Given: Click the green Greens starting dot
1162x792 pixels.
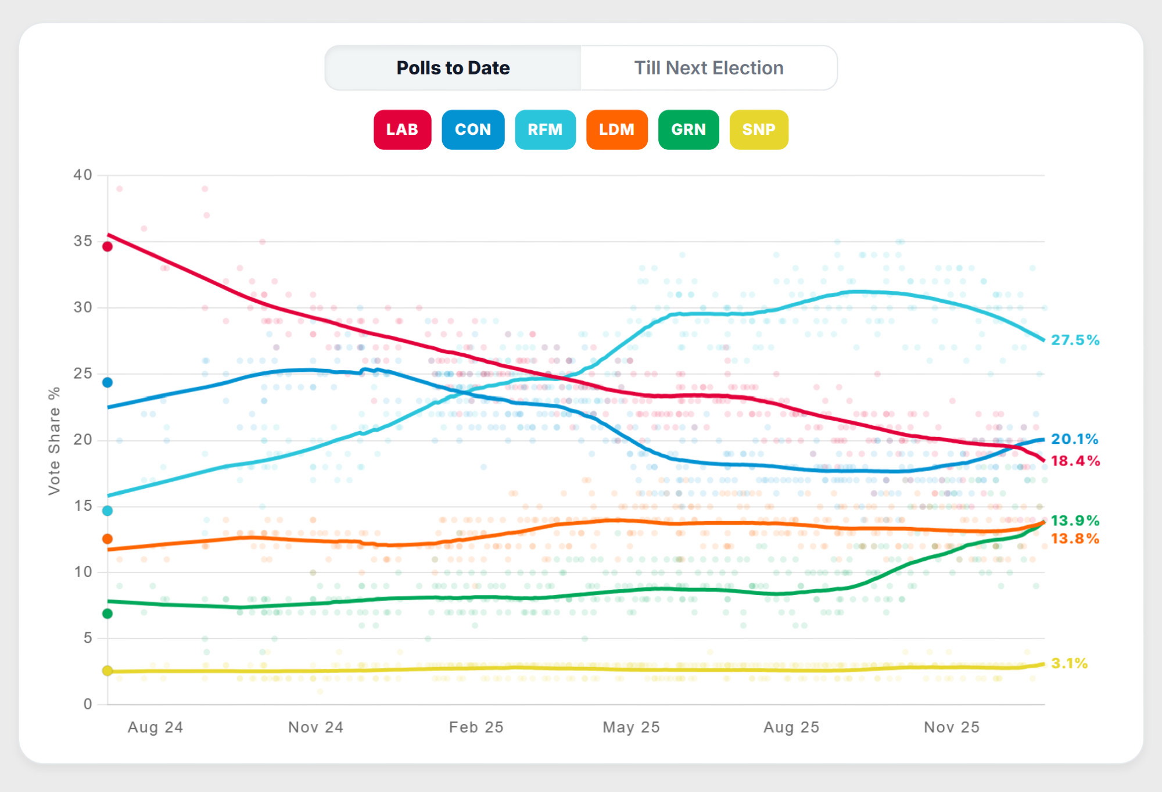Looking at the screenshot, I should click(107, 614).
